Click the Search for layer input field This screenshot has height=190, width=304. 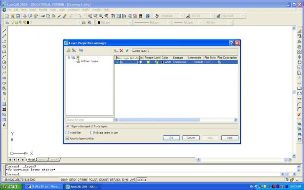click(x=89, y=119)
